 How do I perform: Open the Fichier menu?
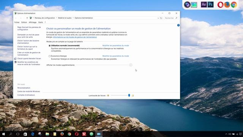17,22
